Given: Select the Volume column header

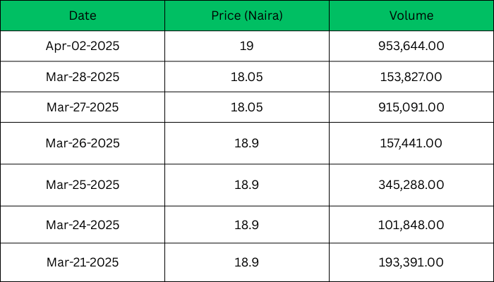Looking at the screenshot, I should coord(411,15).
